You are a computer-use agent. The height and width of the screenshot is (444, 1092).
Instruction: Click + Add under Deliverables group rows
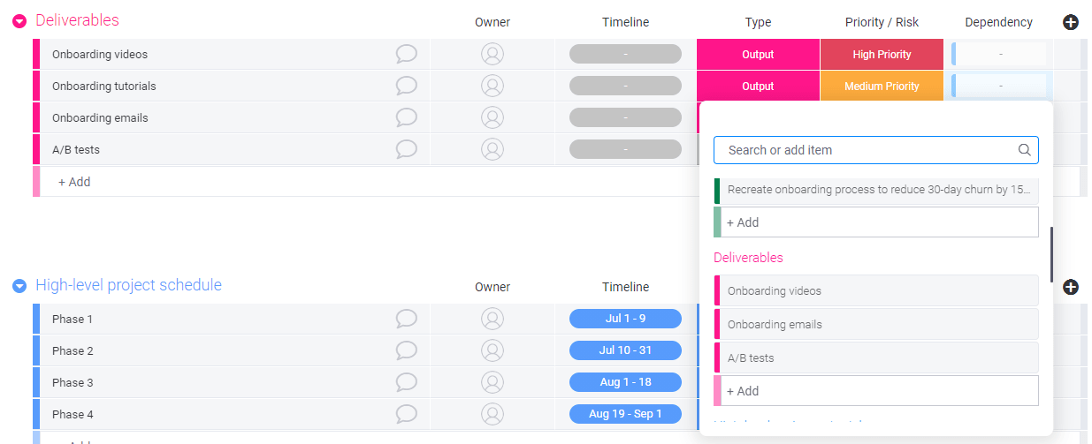click(x=75, y=182)
